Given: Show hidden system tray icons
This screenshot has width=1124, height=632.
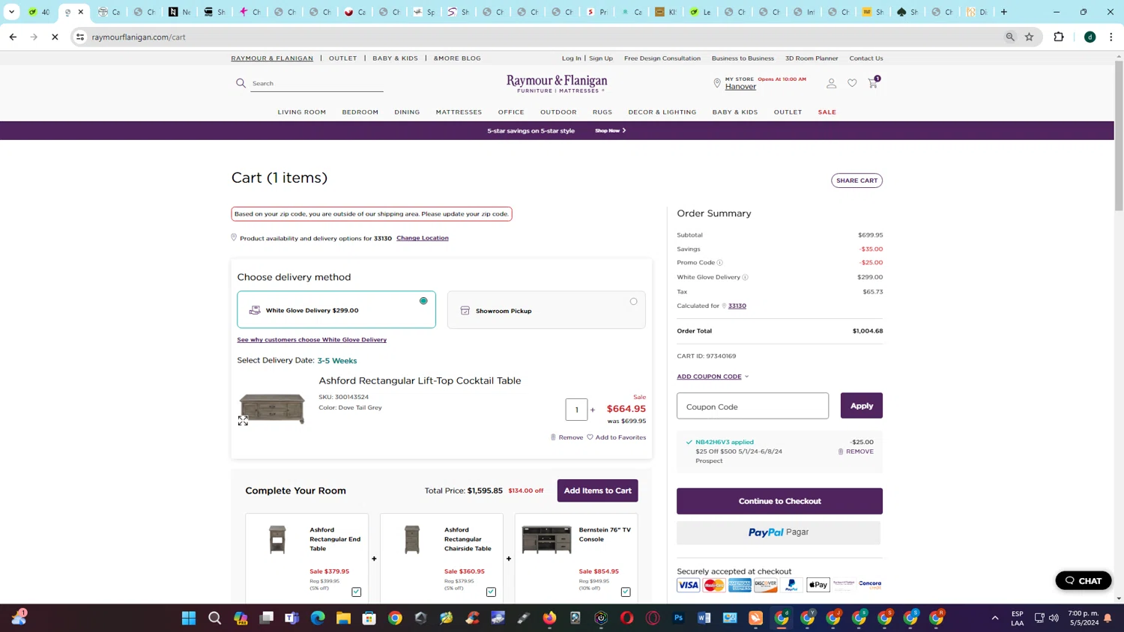Looking at the screenshot, I should [995, 618].
